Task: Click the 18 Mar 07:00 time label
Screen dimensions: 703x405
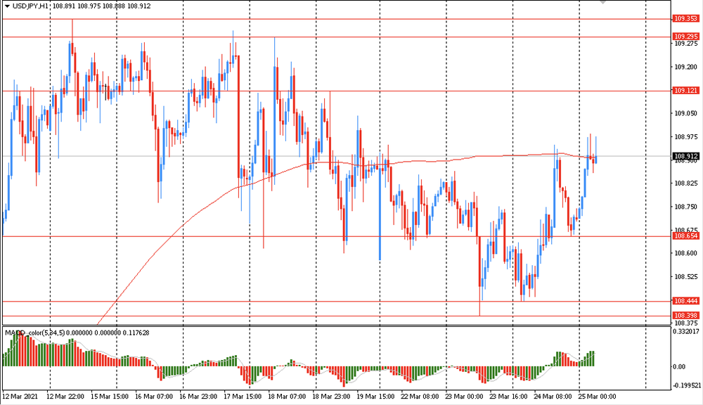Action: coord(287,397)
